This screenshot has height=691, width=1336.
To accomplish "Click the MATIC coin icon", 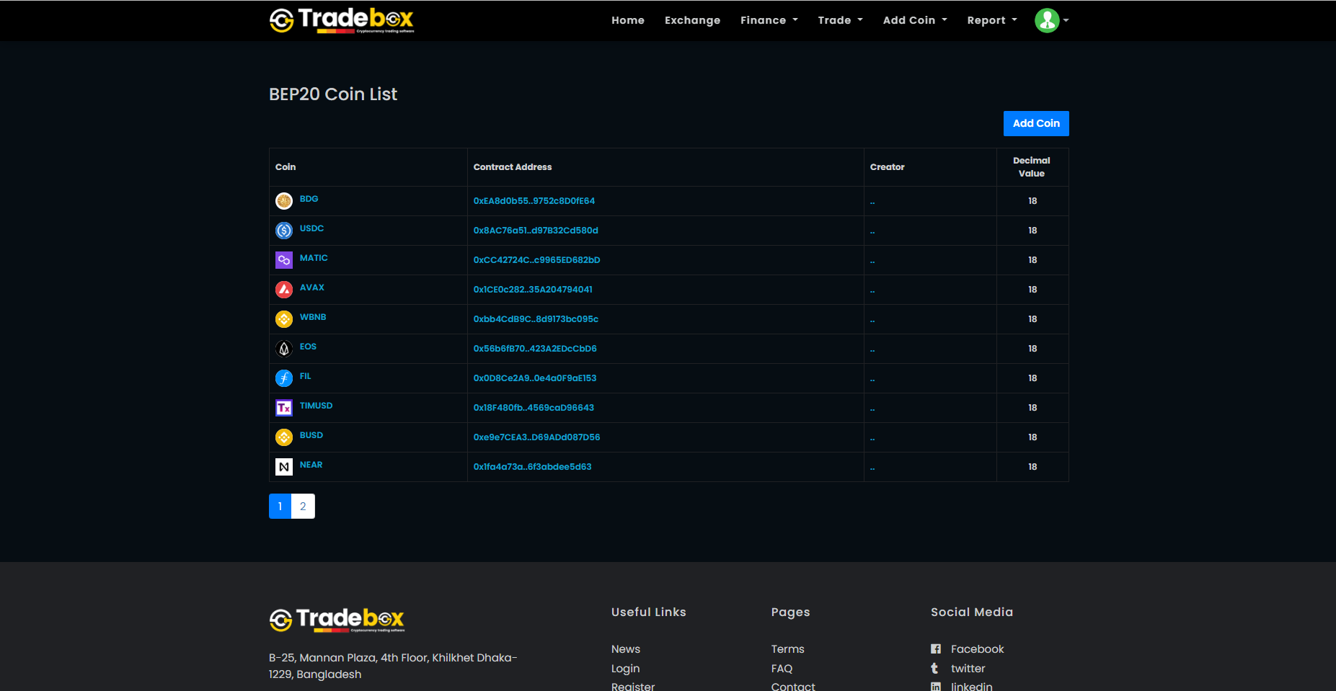I will click(284, 260).
